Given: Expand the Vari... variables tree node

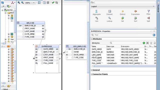Looking at the screenshot, I should coord(5,39).
